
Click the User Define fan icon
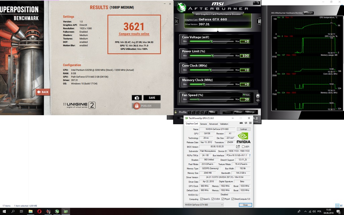coord(258,97)
